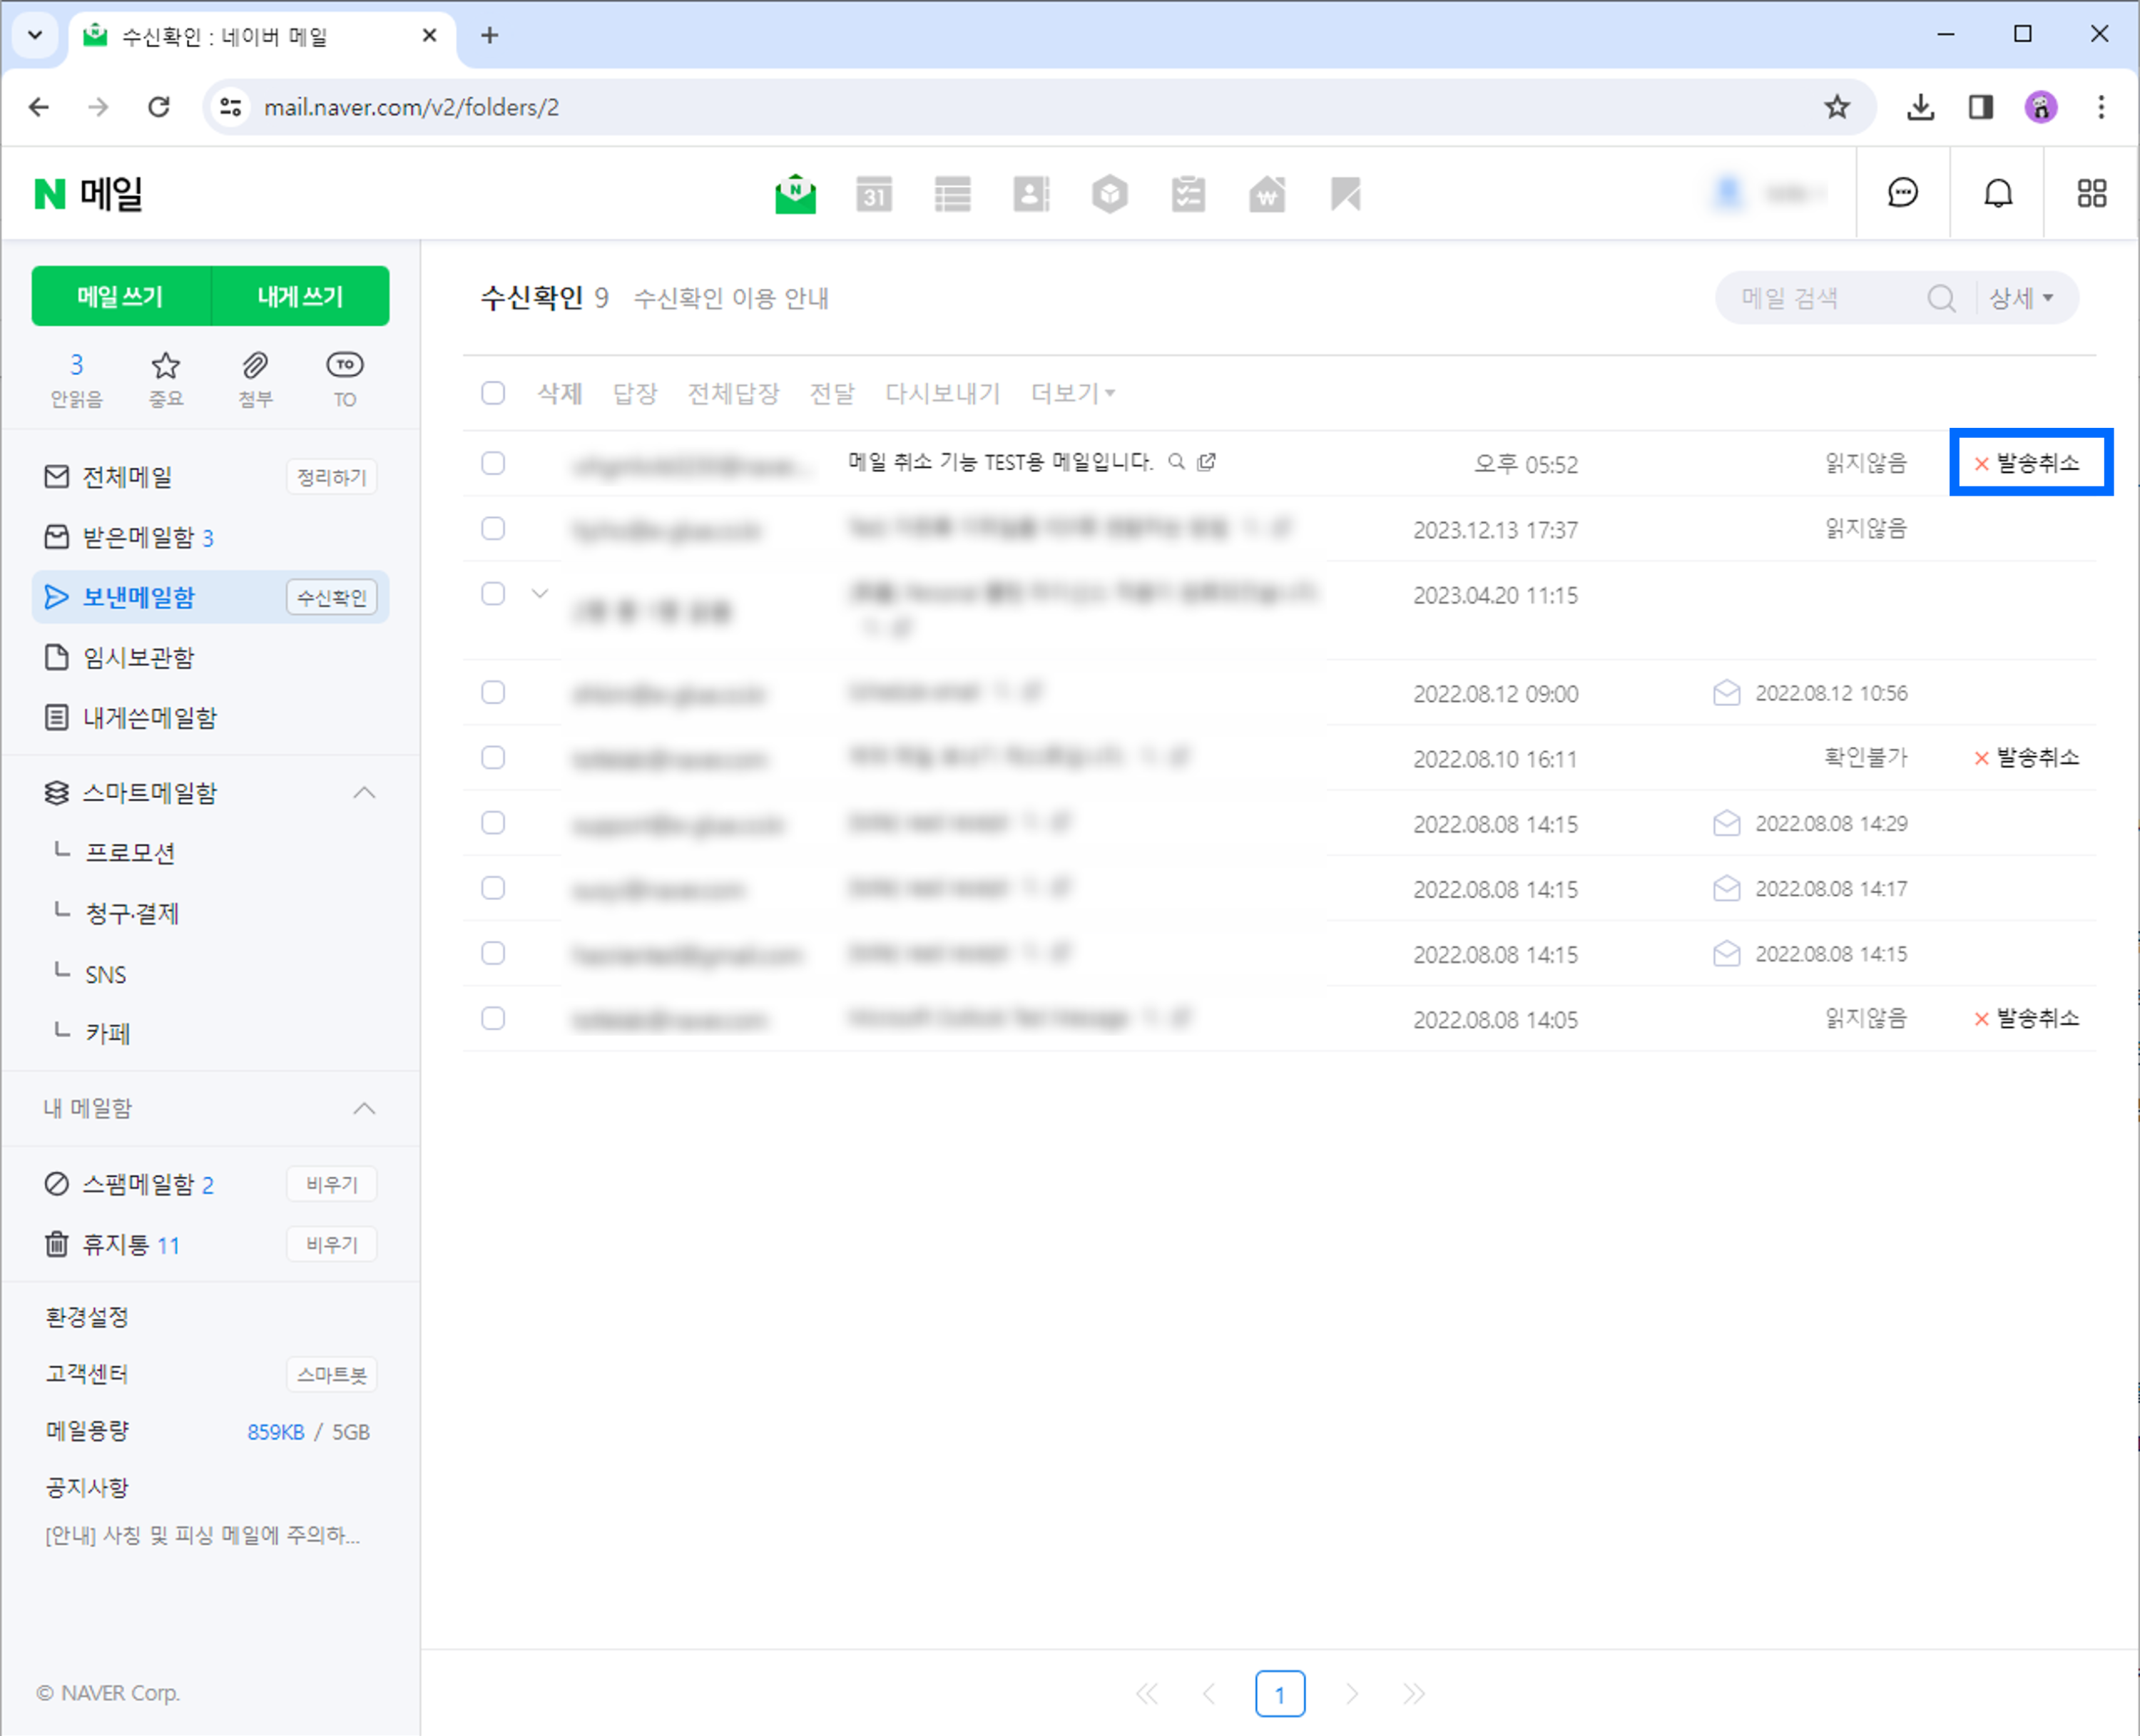Open the nine-dot apps grid icon
Image resolution: width=2140 pixels, height=1736 pixels.
[2091, 193]
